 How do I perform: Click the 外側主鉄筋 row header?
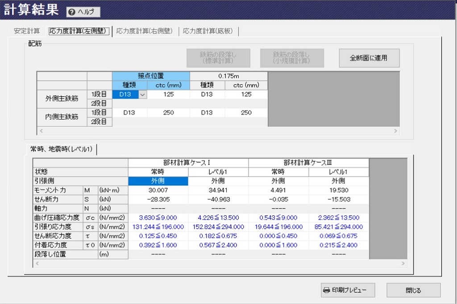coord(62,99)
